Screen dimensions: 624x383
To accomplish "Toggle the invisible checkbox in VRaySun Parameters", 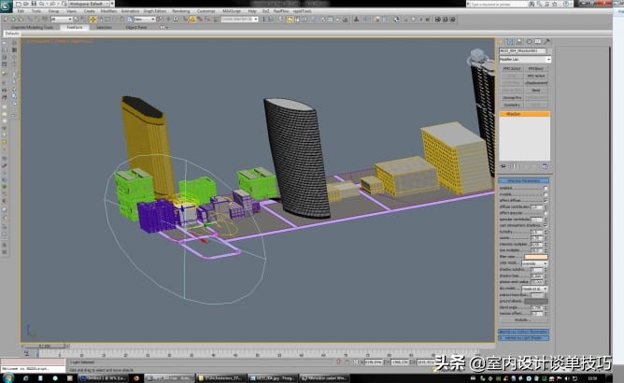I will pos(546,193).
